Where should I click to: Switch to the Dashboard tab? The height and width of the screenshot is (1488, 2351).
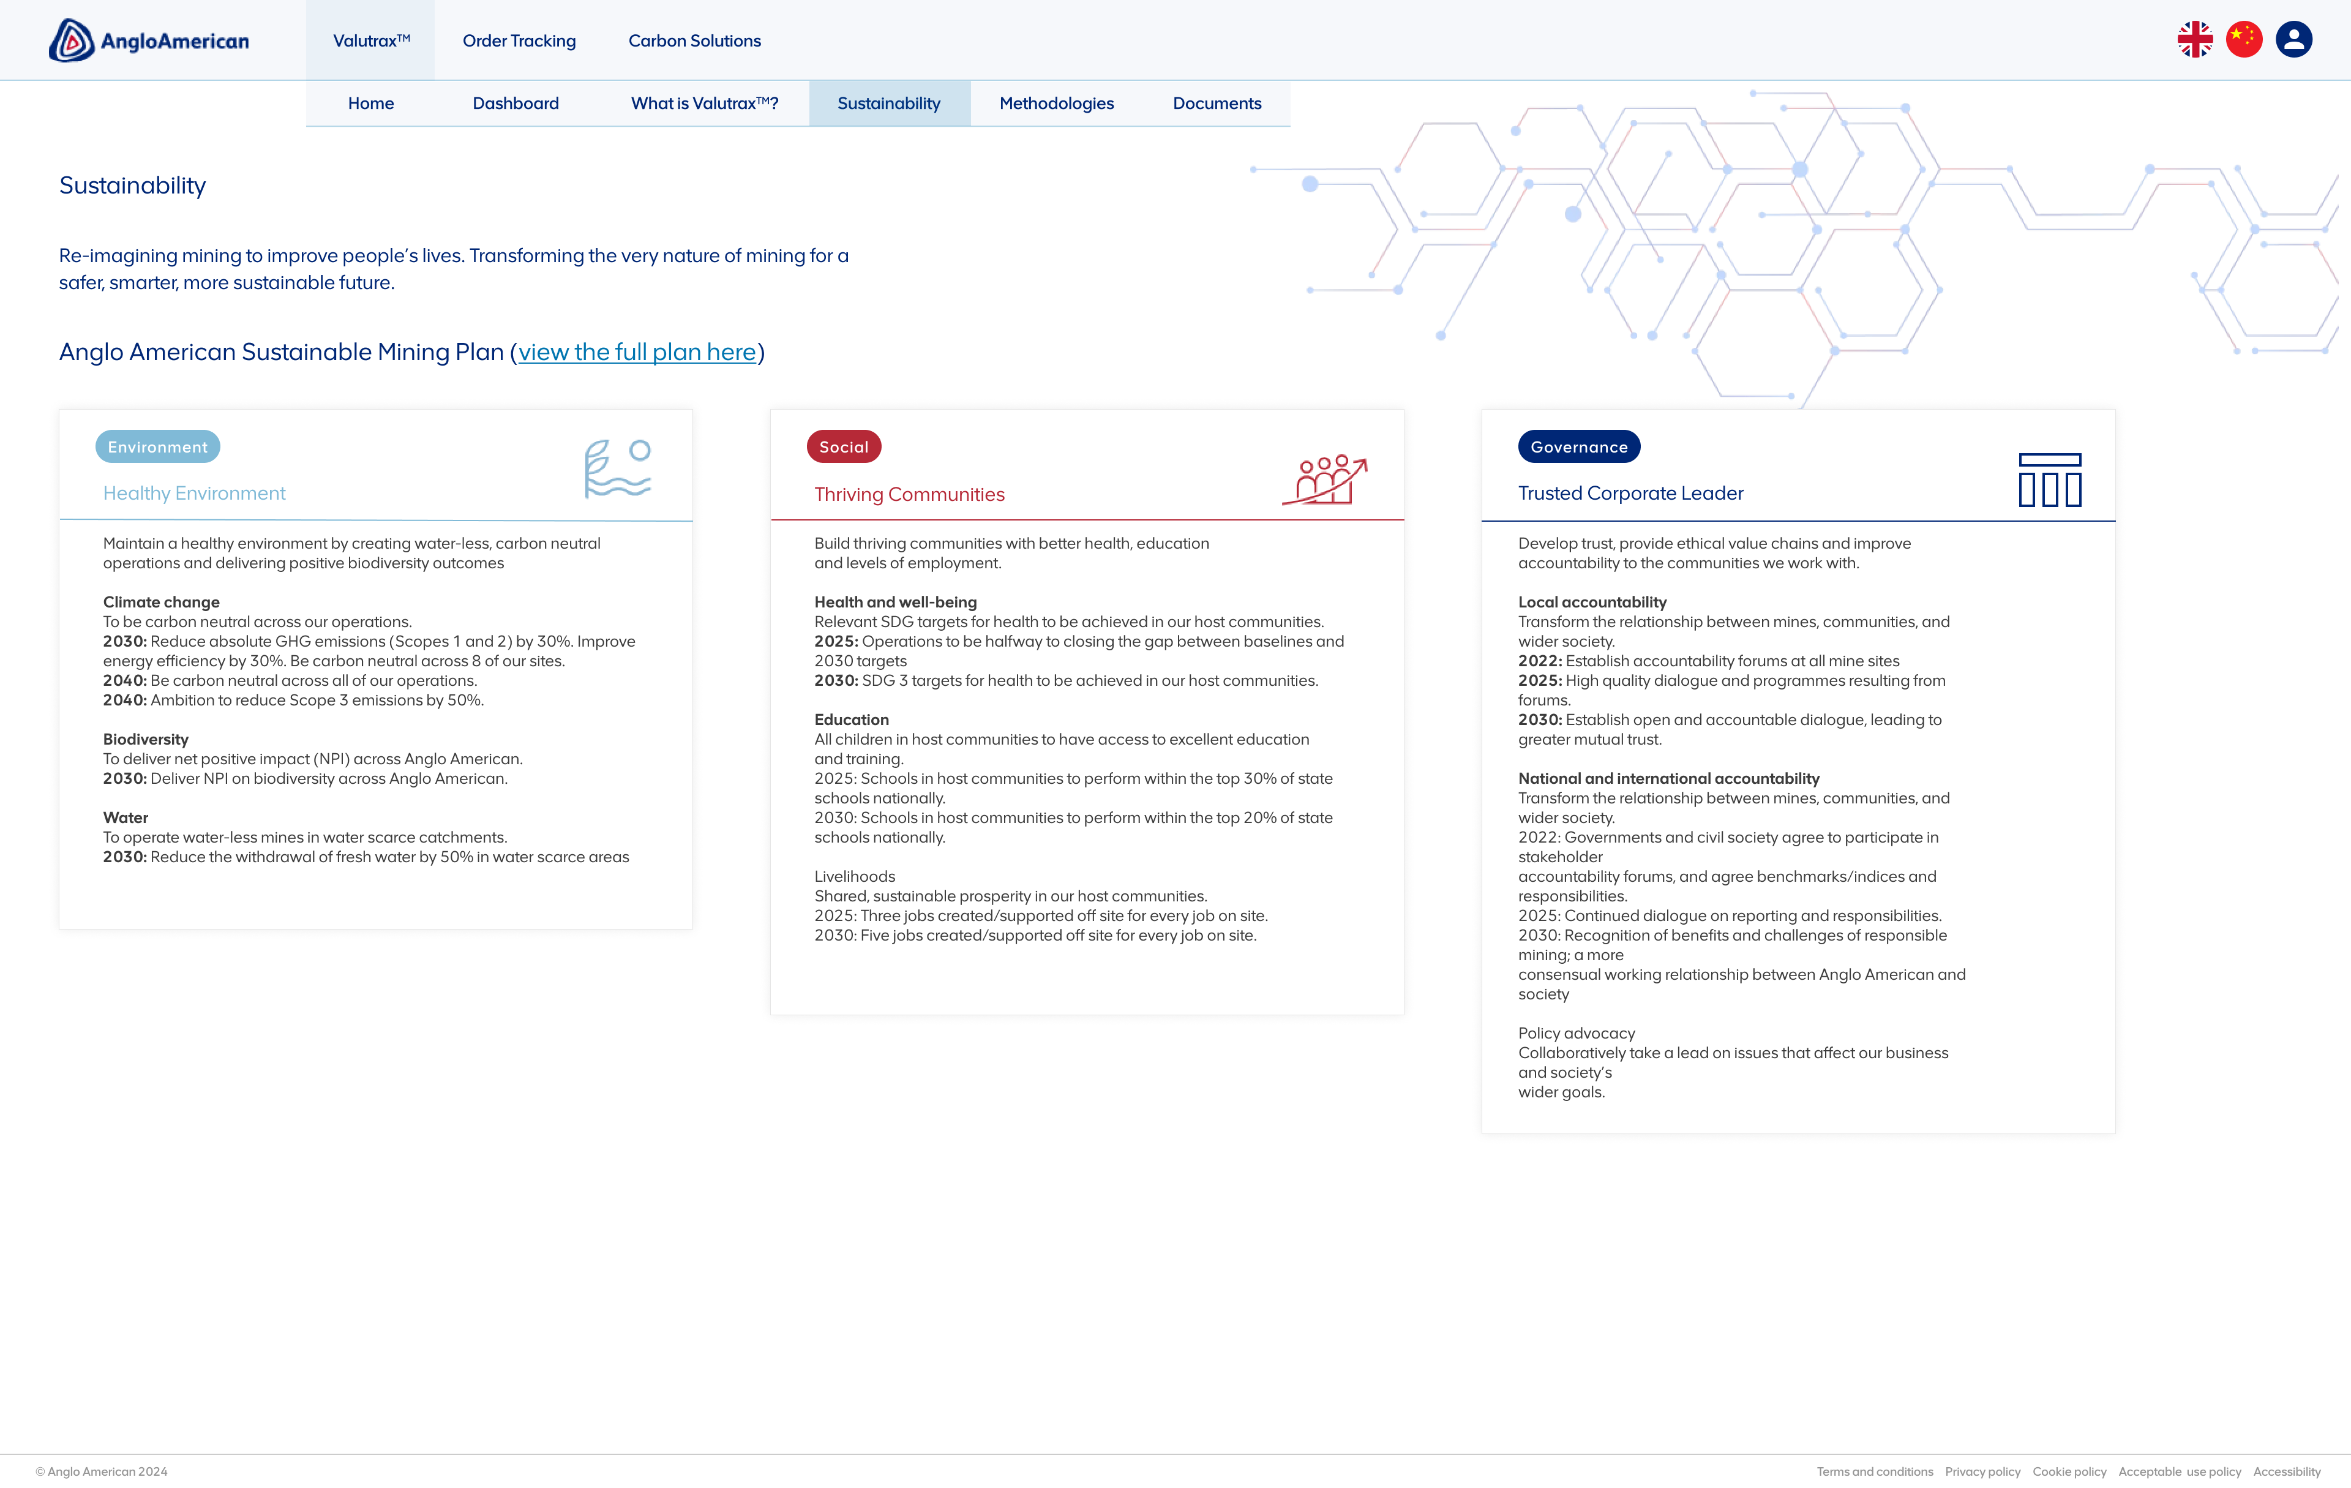pyautogui.click(x=516, y=103)
